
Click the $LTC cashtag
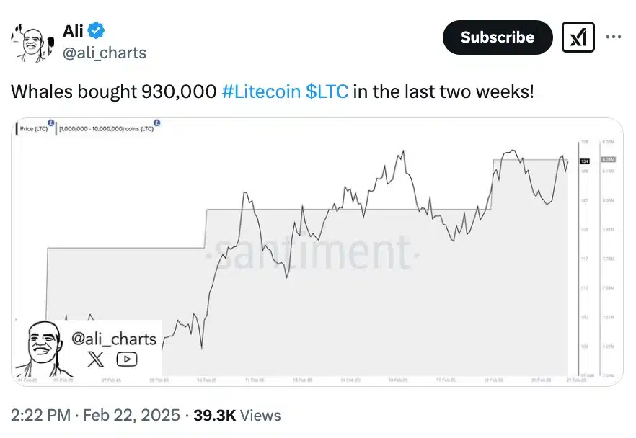pyautogui.click(x=327, y=92)
